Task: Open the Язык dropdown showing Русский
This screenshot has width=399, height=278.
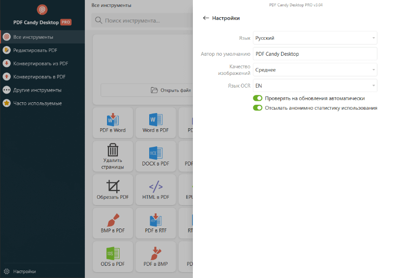Action: pyautogui.click(x=315, y=38)
